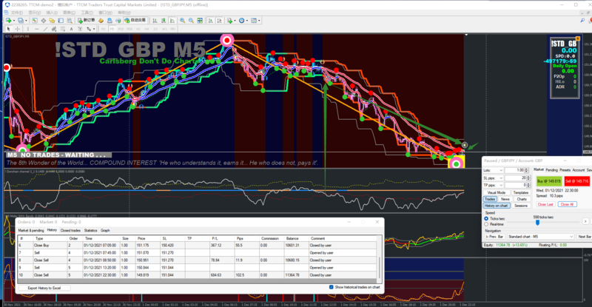Open the Pending tab in trade panel
Viewport: 592px width, 307px height.
click(552, 169)
